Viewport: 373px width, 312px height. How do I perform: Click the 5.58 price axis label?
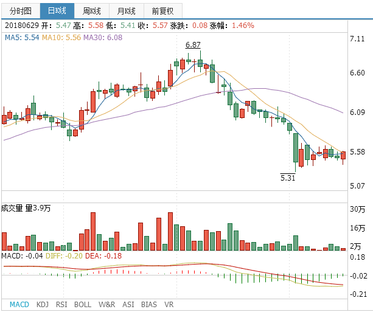pos(357,151)
